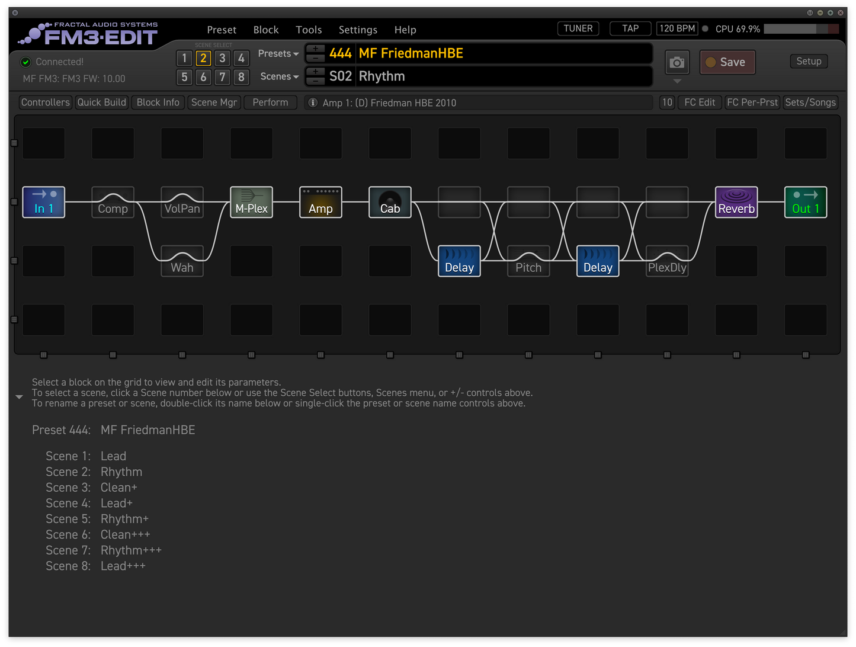Open the Scenes dropdown
856x647 pixels.
[x=279, y=76]
